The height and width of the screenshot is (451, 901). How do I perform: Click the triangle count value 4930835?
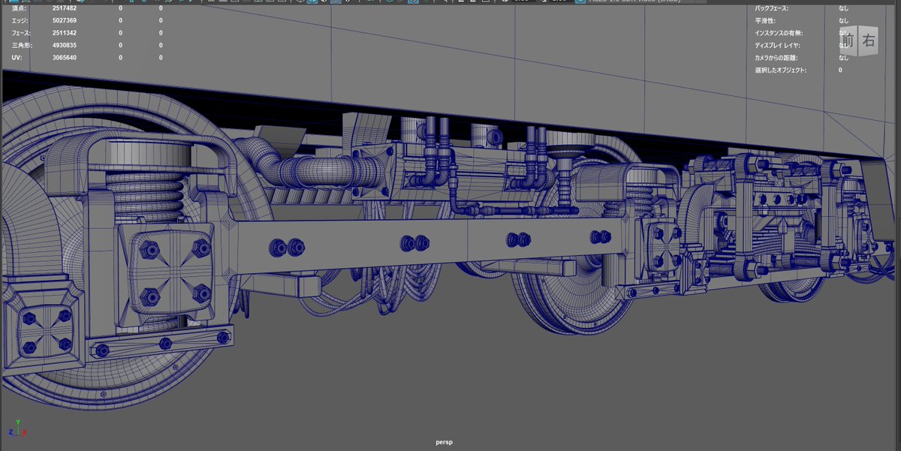pos(65,45)
